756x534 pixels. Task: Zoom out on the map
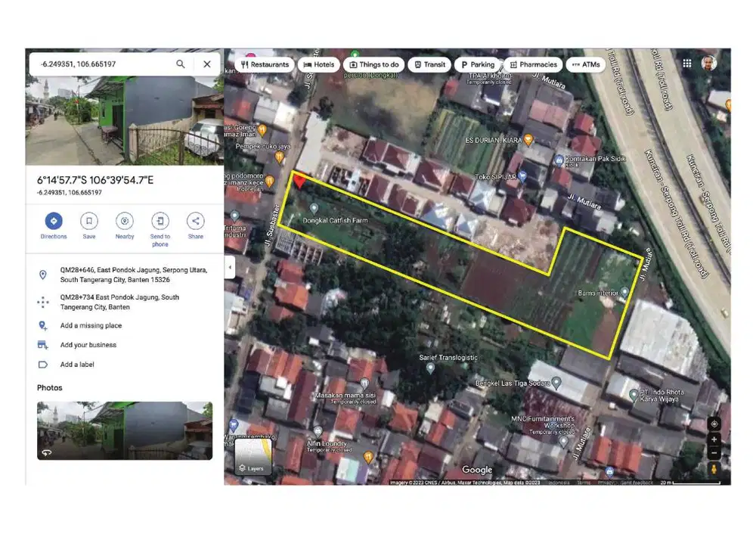click(714, 453)
